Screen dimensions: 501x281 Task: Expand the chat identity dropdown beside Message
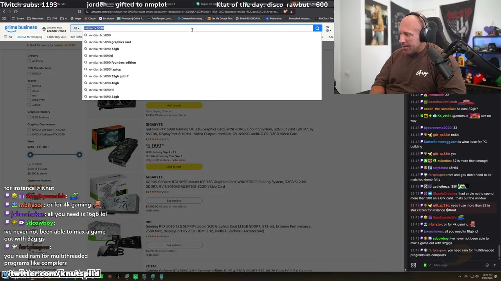click(427, 265)
